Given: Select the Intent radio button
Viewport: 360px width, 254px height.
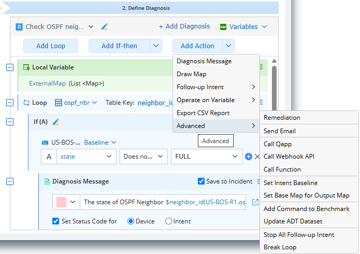Looking at the screenshot, I should tap(168, 221).
